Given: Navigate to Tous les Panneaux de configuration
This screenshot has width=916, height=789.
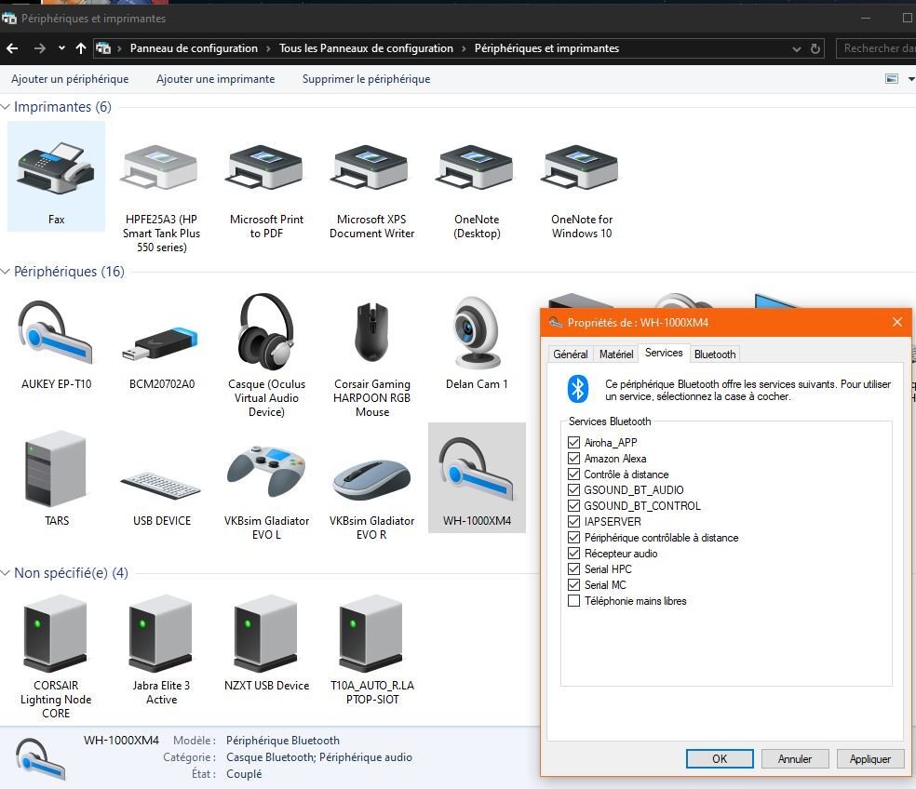Looking at the screenshot, I should tap(366, 48).
